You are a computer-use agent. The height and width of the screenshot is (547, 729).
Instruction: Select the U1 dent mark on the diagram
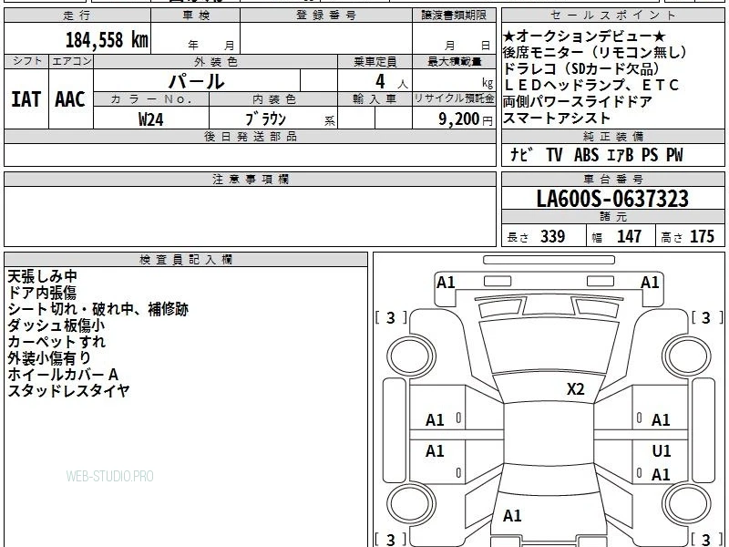point(662,450)
